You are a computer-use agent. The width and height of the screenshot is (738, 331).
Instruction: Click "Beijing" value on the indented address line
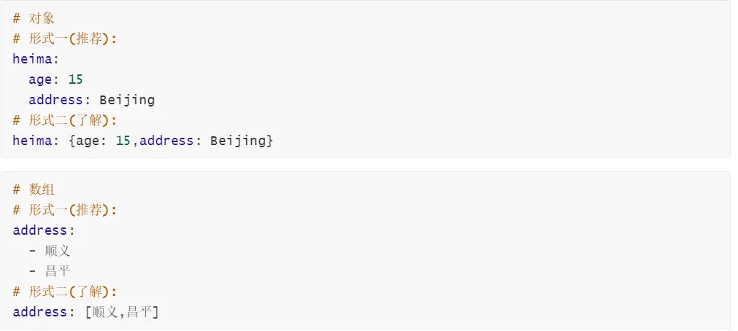(127, 100)
